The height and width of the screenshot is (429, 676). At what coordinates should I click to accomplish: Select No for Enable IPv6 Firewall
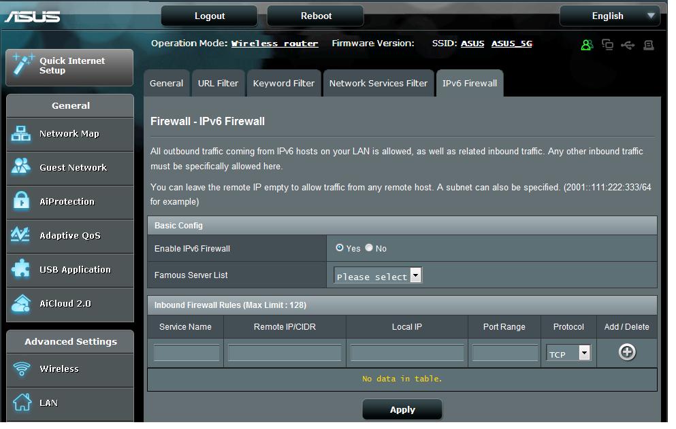pyautogui.click(x=368, y=247)
